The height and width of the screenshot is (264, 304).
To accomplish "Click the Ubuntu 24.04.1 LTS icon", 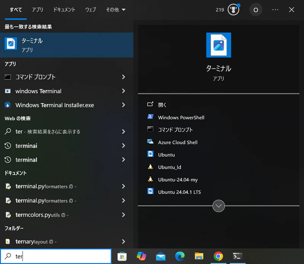I will (150, 191).
